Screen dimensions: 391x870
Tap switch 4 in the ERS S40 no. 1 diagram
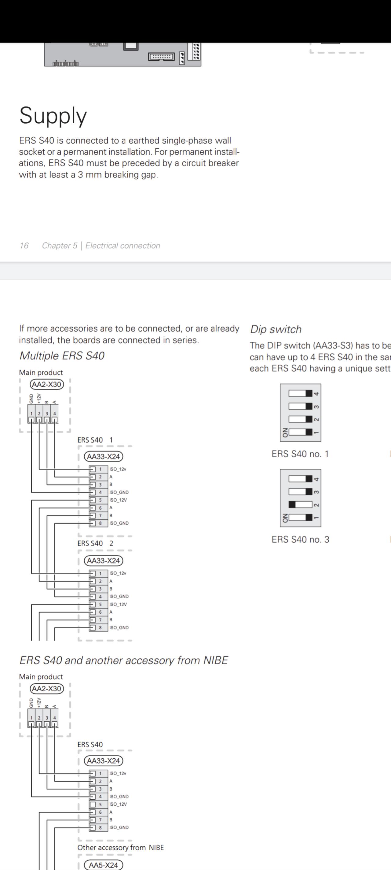pyautogui.click(x=301, y=393)
